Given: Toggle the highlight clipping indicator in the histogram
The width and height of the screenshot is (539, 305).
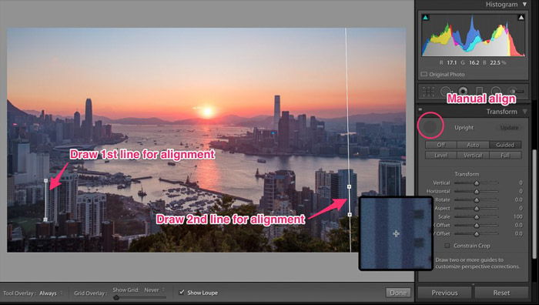Looking at the screenshot, I should click(521, 17).
